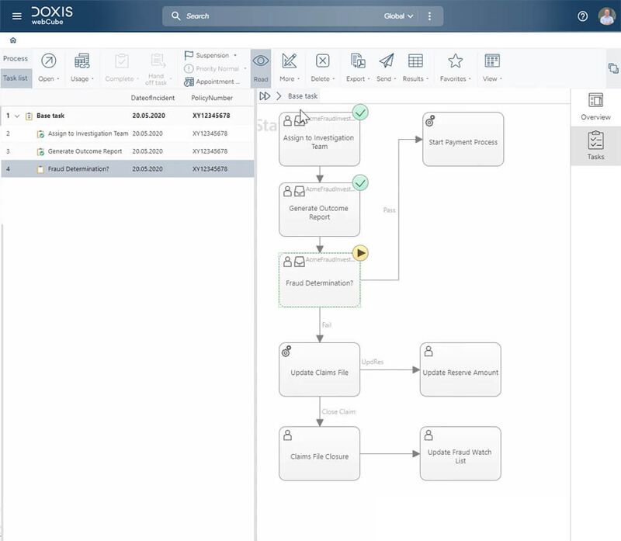Select the Fraud Determination? workflow node
This screenshot has height=541, width=621.
319,283
